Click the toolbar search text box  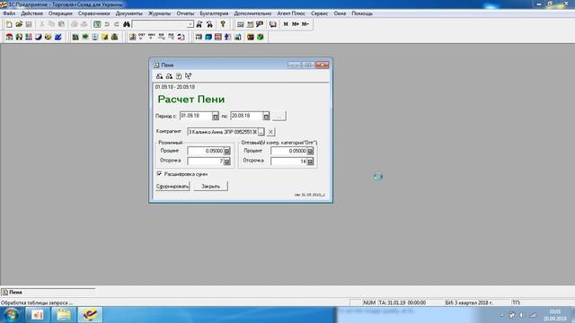(160, 24)
